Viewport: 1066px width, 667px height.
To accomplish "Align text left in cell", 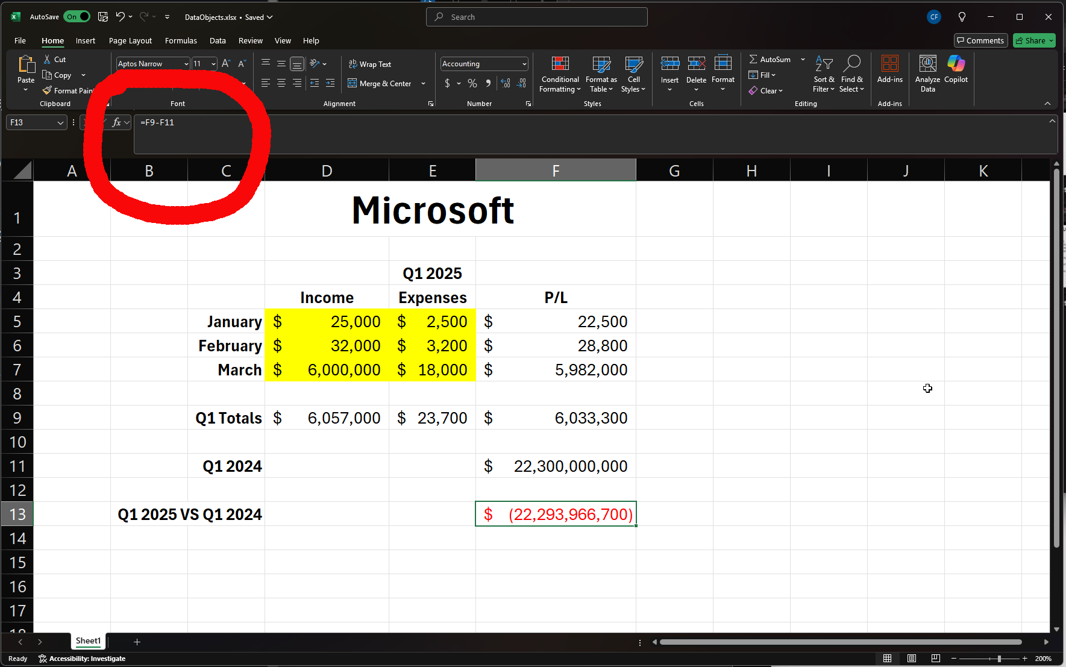I will 266,83.
